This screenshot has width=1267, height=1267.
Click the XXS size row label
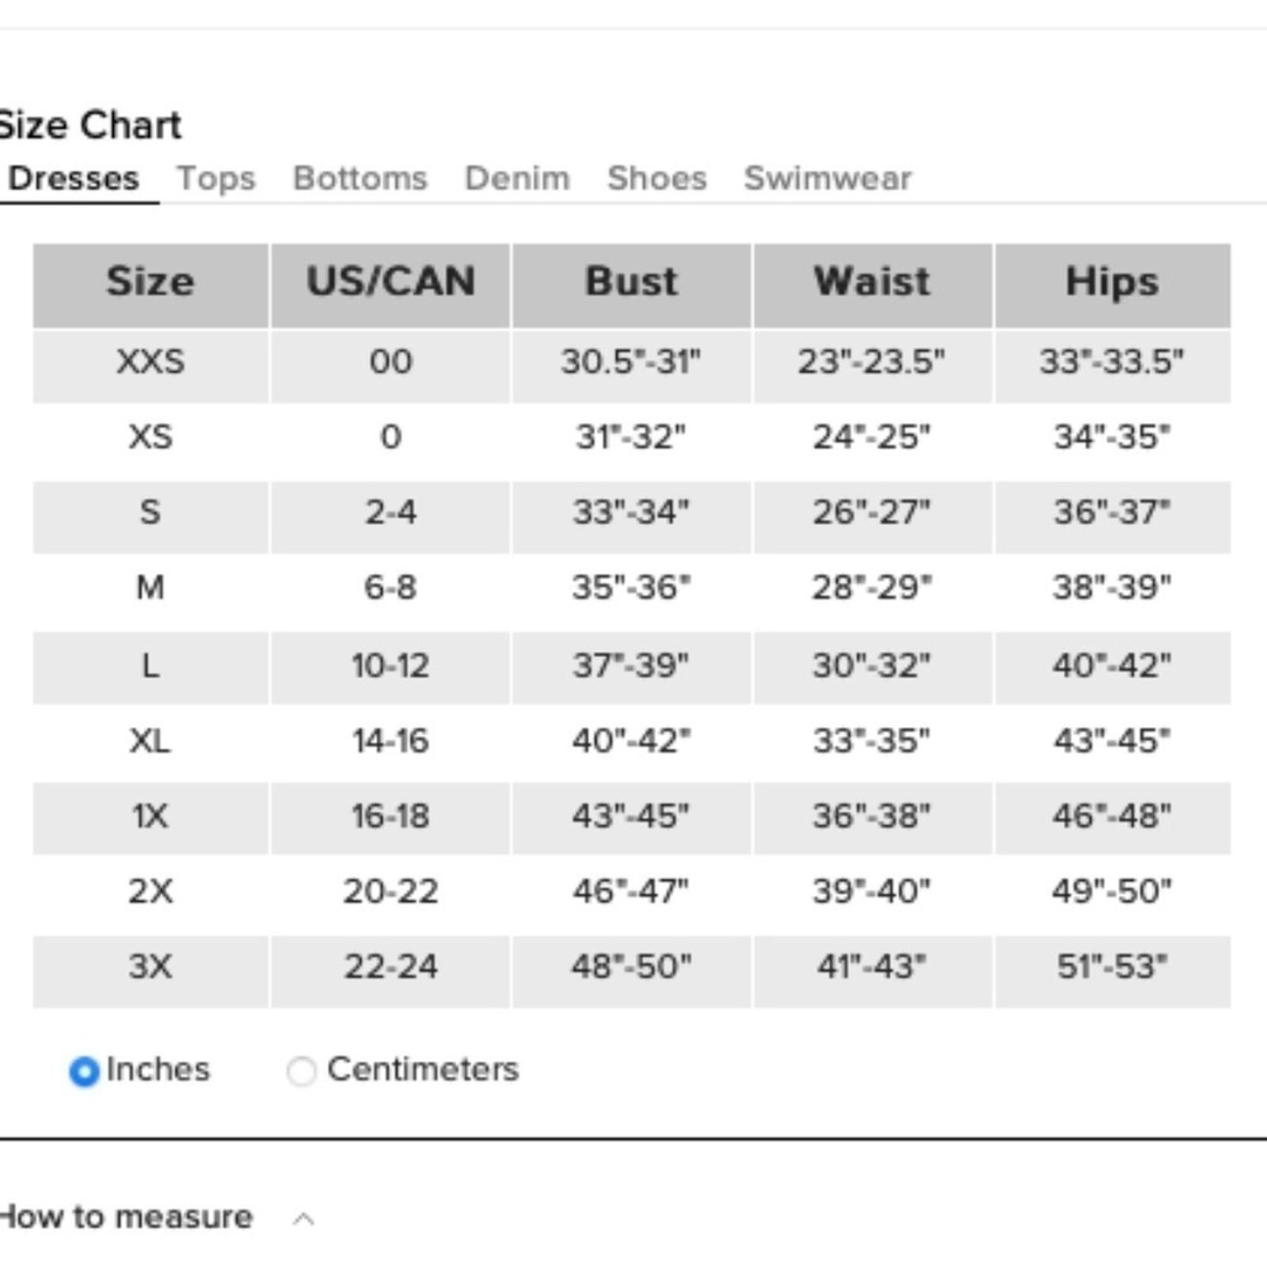(150, 362)
